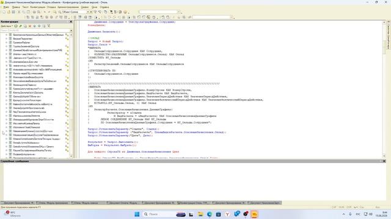Click code editor scrollbar up arrow
Viewport: 391px width, 219px height.
[x=384, y=23]
